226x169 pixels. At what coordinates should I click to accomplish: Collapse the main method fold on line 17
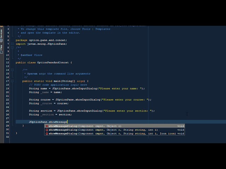click(x=12, y=81)
